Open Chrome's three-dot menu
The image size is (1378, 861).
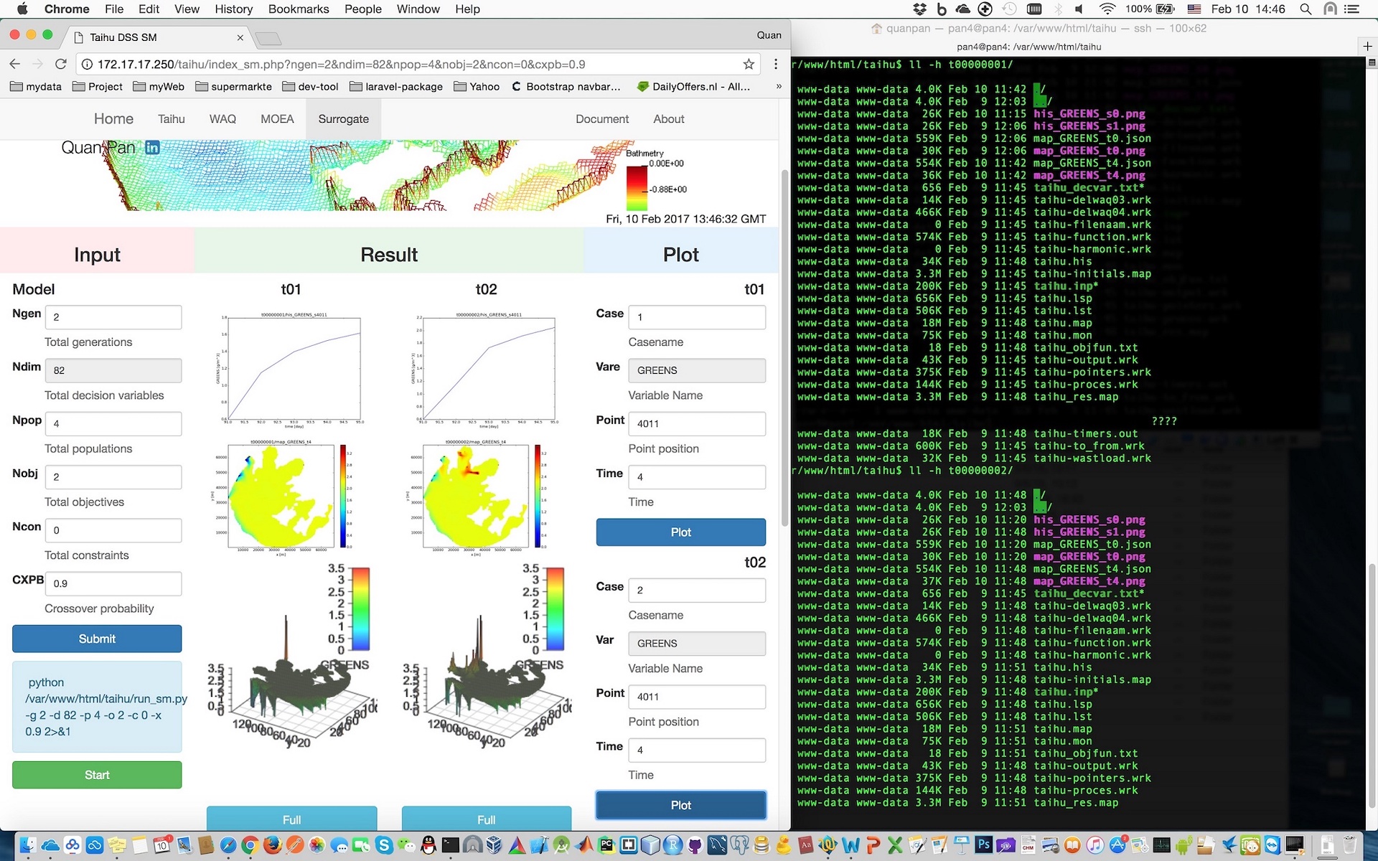(x=776, y=64)
